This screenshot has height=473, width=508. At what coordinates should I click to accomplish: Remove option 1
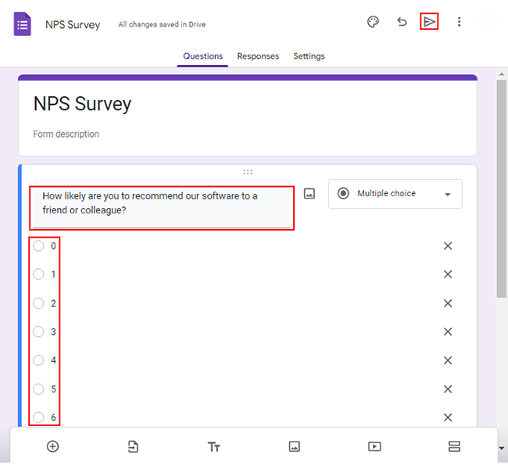(x=448, y=274)
